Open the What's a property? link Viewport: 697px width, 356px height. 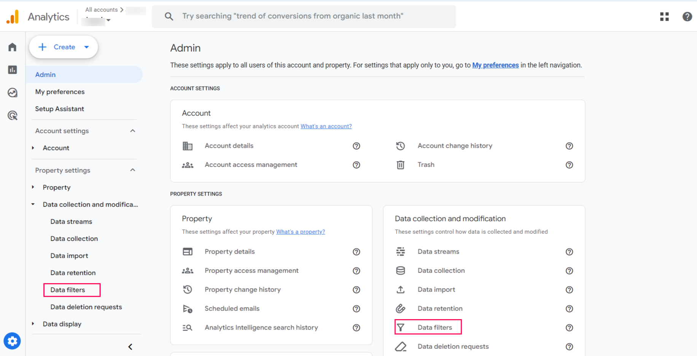click(300, 232)
